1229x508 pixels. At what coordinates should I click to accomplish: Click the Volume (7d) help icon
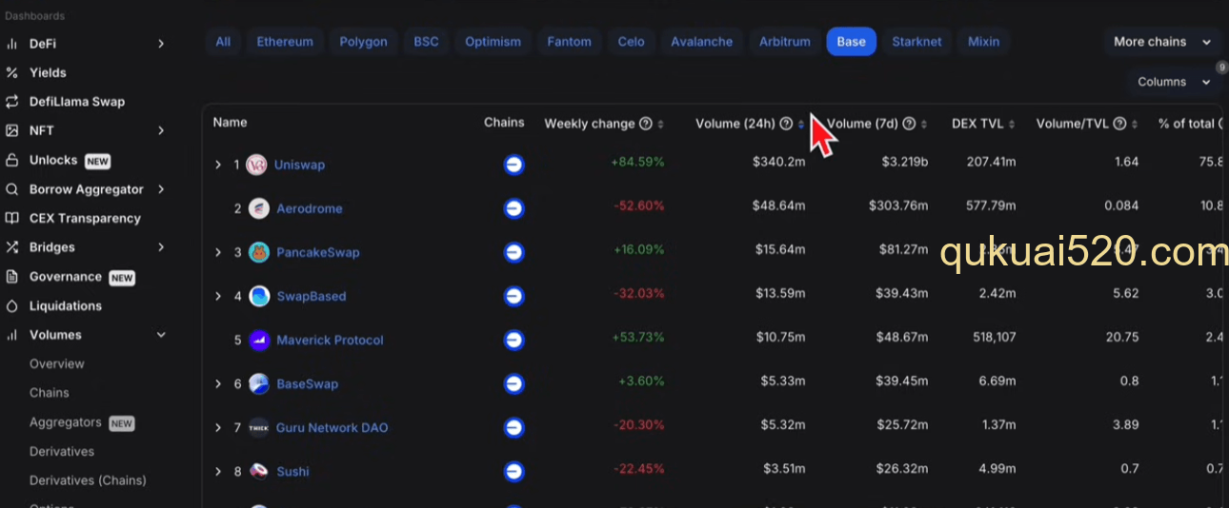[909, 124]
